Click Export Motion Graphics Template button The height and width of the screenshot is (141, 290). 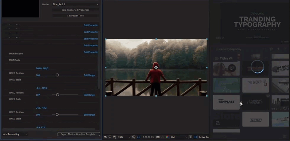78,134
